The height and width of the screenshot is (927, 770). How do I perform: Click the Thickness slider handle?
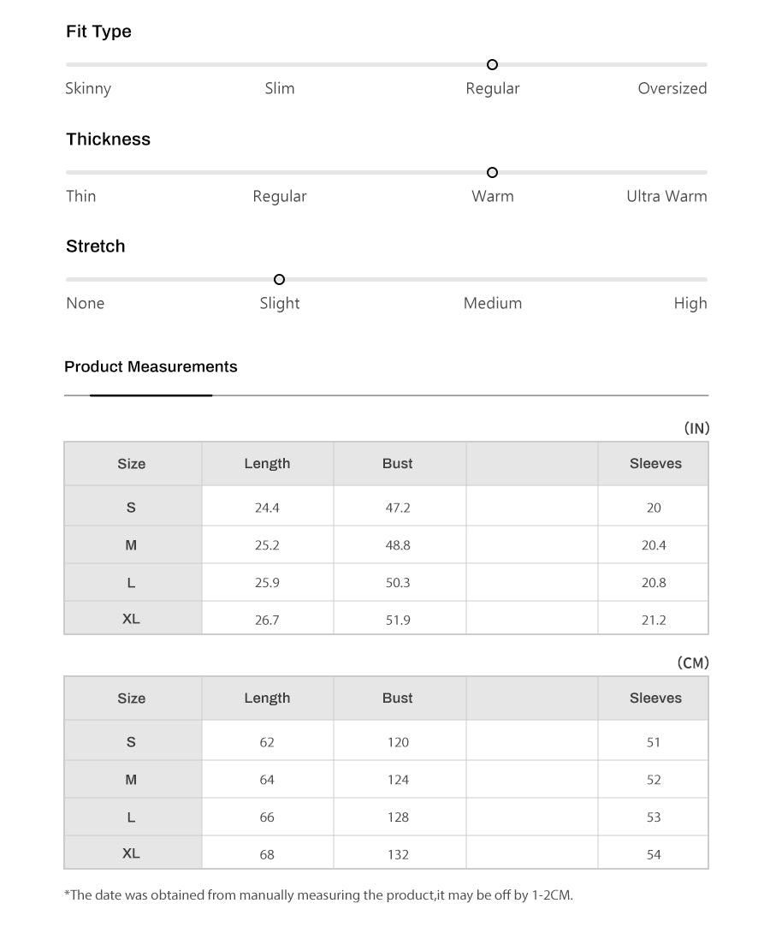tap(492, 173)
